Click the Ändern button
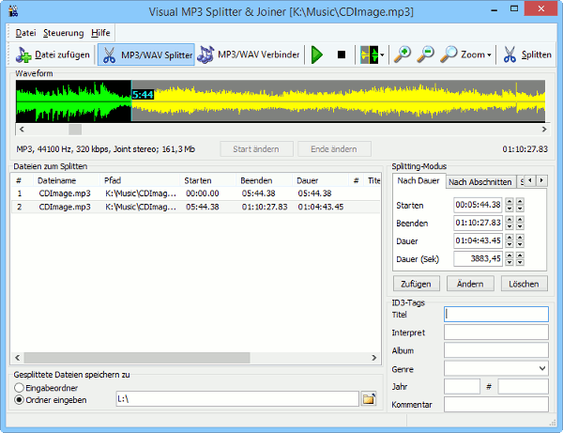 click(x=470, y=284)
